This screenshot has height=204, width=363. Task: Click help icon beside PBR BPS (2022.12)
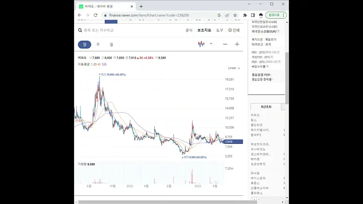click(279, 62)
